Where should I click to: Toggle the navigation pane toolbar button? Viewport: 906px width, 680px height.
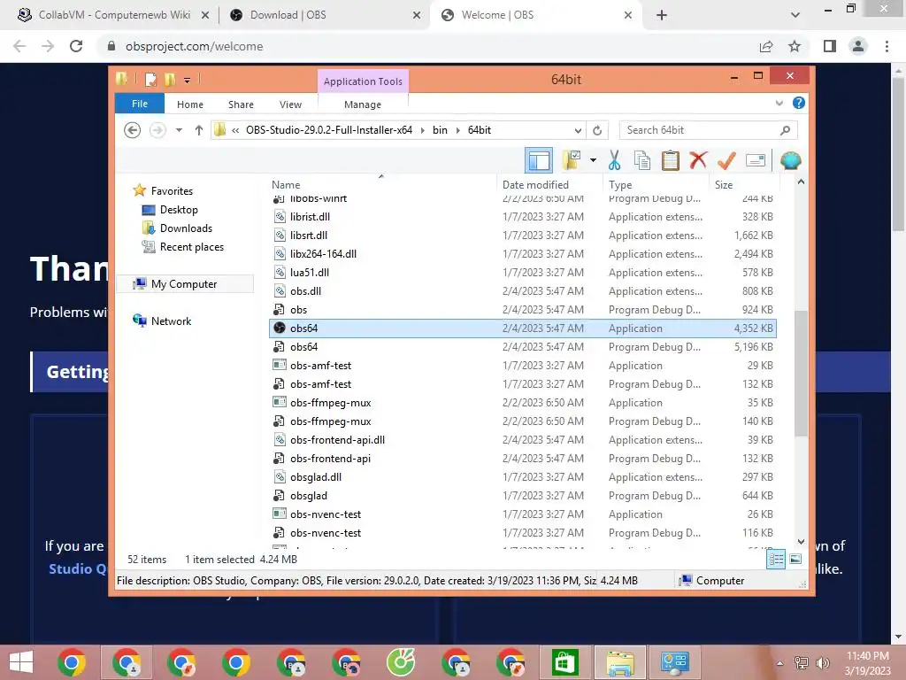click(x=539, y=161)
